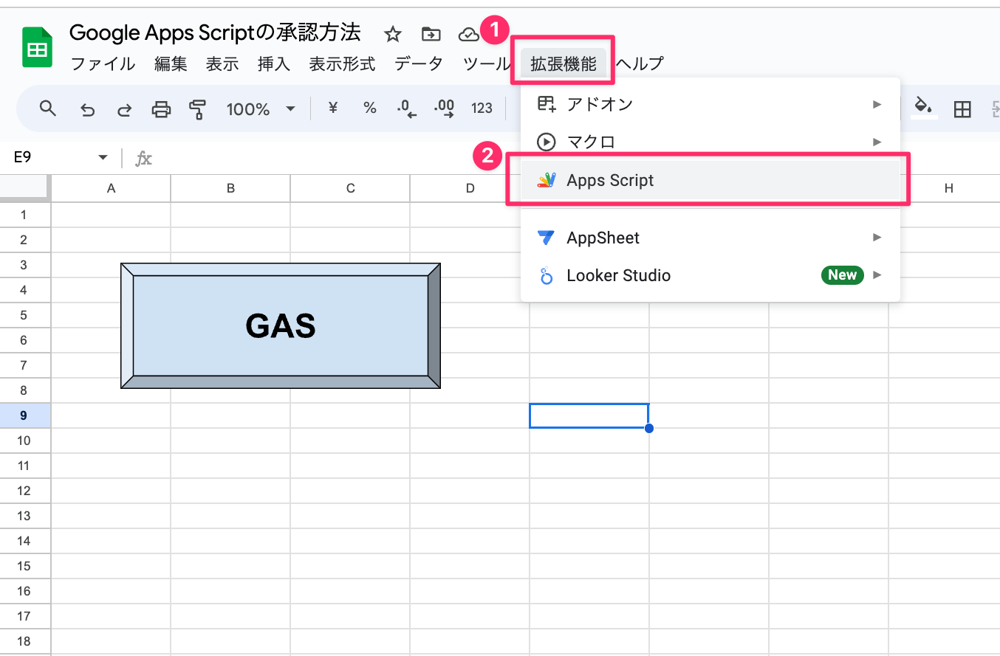Print the spreadsheet

tap(161, 109)
